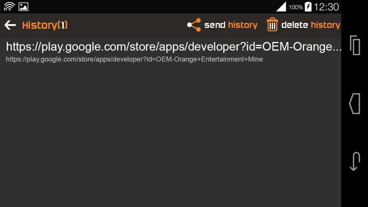Tap the picture notification icon in status bar
The height and width of the screenshot is (207, 368).
(x=23, y=6)
